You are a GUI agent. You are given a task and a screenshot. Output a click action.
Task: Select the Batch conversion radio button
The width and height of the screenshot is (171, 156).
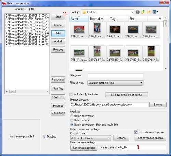coord(72,116)
